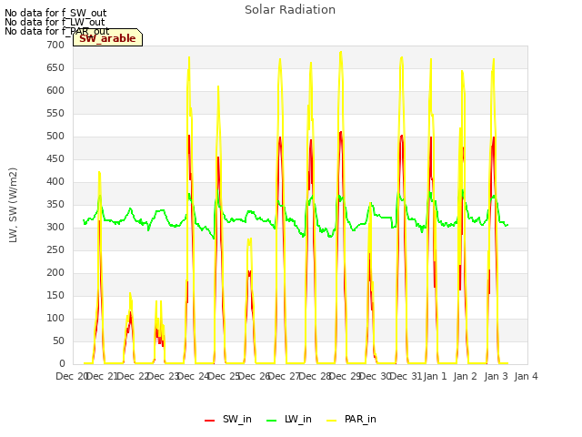The image size is (582, 437).
Task: Click the Jan 3 x-axis label
Action: [496, 376]
